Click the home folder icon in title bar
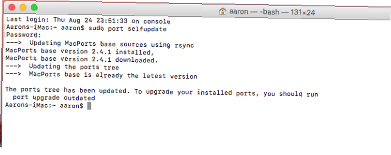Image resolution: width=391 pixels, height=155 pixels. coord(222,11)
